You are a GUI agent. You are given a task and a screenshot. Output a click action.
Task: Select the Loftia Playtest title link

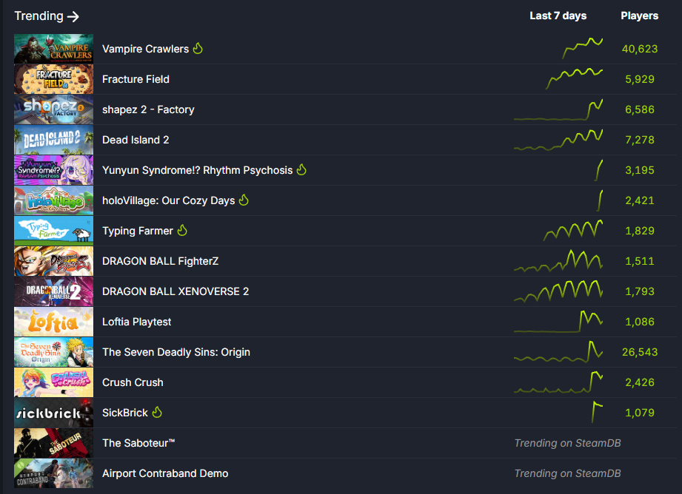pos(136,322)
